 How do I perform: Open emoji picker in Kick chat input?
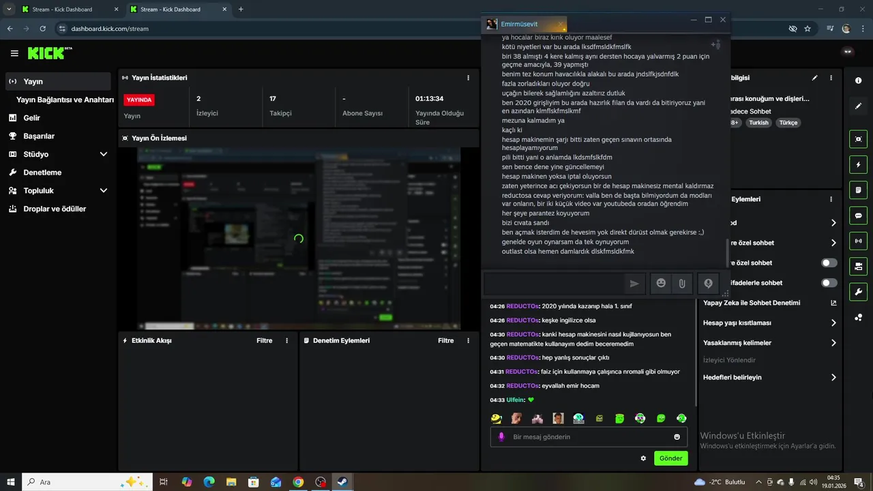click(x=677, y=437)
